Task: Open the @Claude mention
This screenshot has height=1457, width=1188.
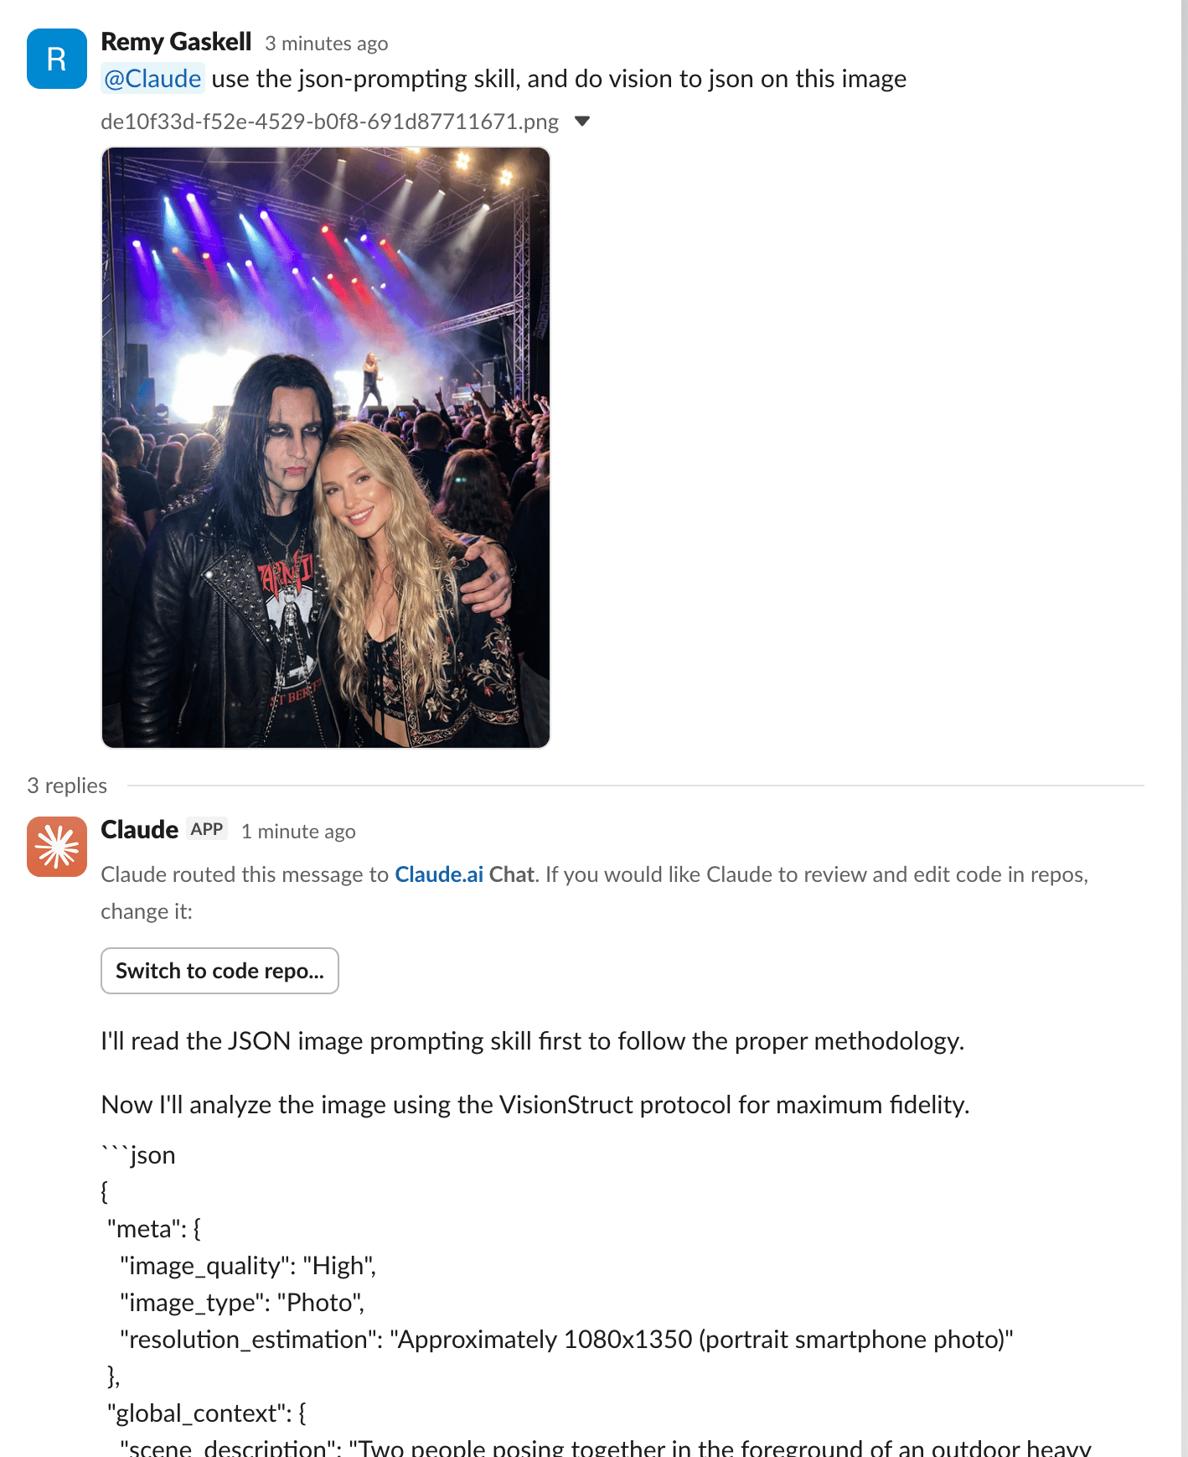Action: pyautogui.click(x=152, y=79)
